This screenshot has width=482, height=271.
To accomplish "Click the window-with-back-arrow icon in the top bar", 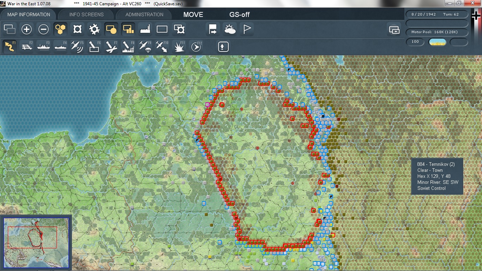I will point(394,30).
